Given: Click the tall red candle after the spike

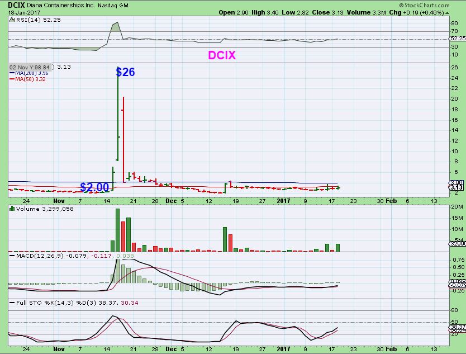Looking at the screenshot, I should pos(123,139).
